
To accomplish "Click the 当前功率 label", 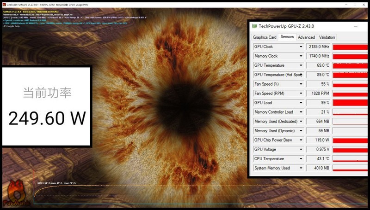I will (x=47, y=93).
